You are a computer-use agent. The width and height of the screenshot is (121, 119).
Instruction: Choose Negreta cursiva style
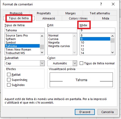tap(59, 46)
